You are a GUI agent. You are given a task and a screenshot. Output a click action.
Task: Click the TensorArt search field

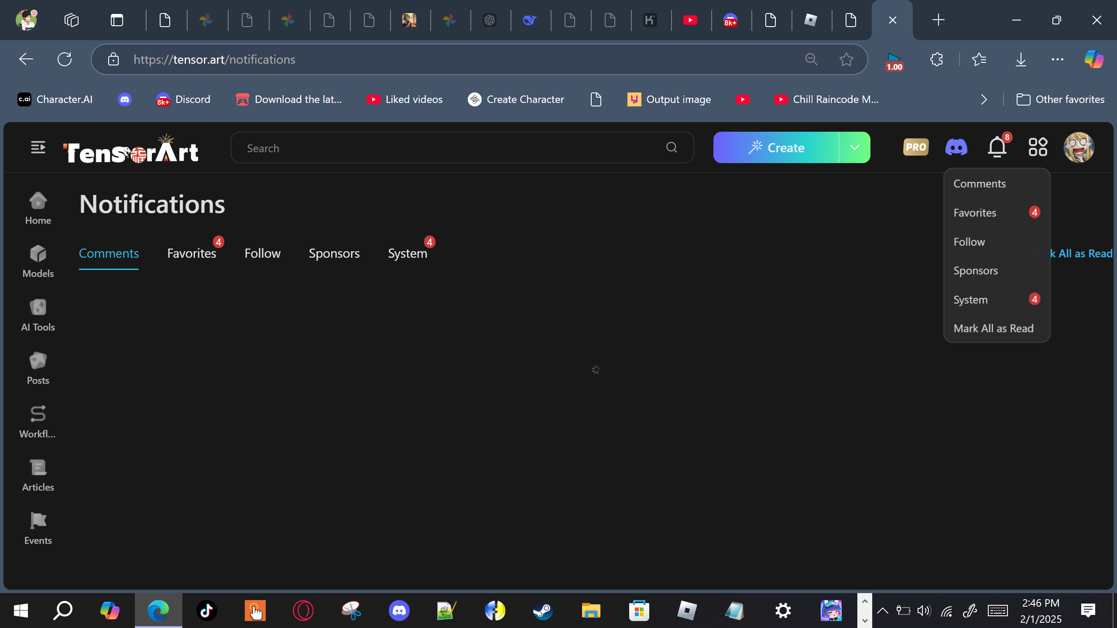454,148
